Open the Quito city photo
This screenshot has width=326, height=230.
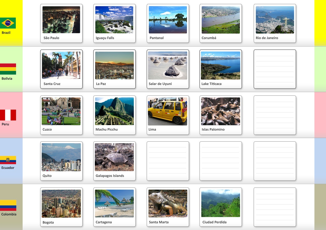[61, 157]
